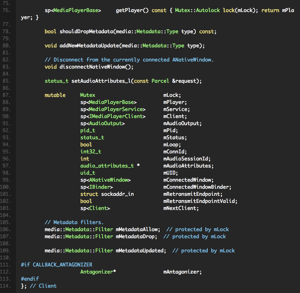The width and height of the screenshot is (300, 293).
Task: Place cursor on getPlayer() function name
Action: tap(131, 10)
